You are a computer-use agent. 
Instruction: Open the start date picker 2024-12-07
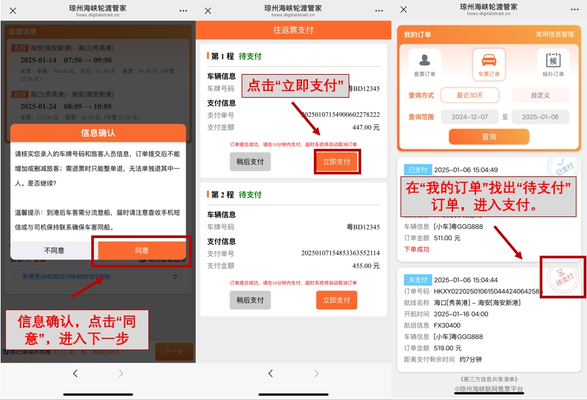point(469,117)
